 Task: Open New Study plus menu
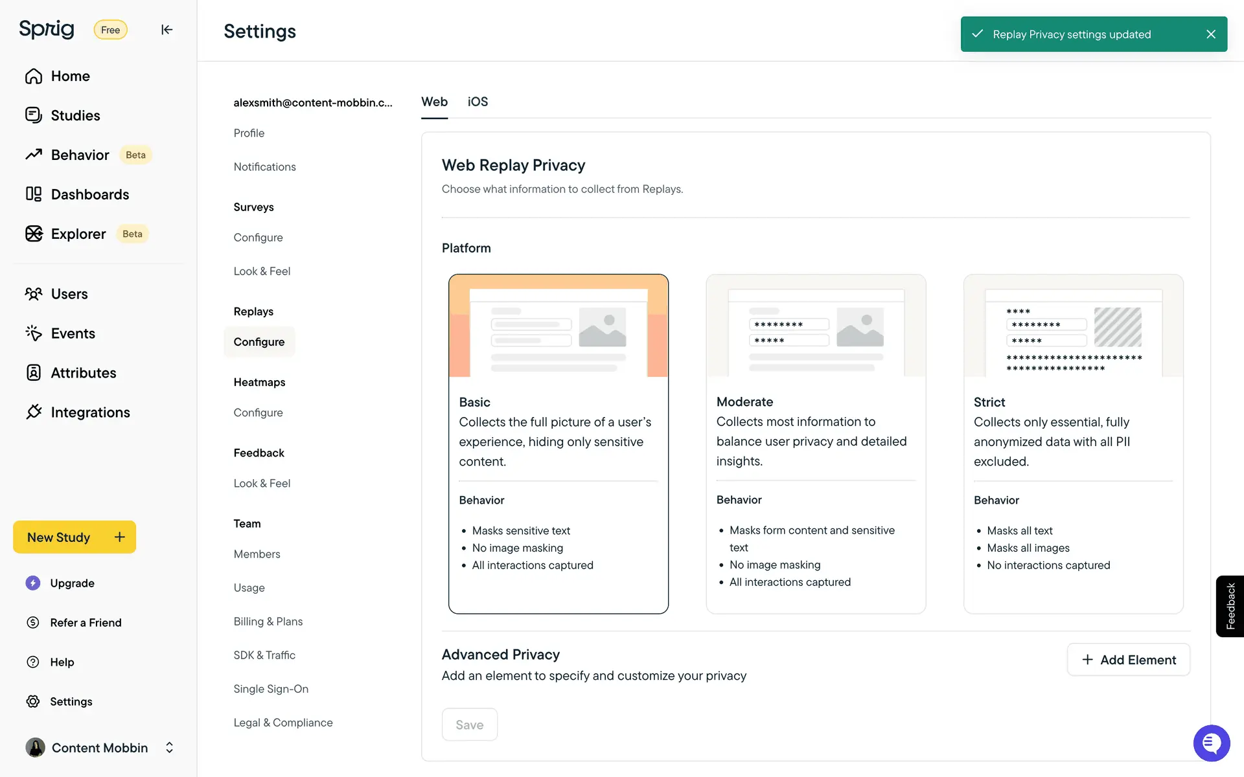pyautogui.click(x=120, y=537)
